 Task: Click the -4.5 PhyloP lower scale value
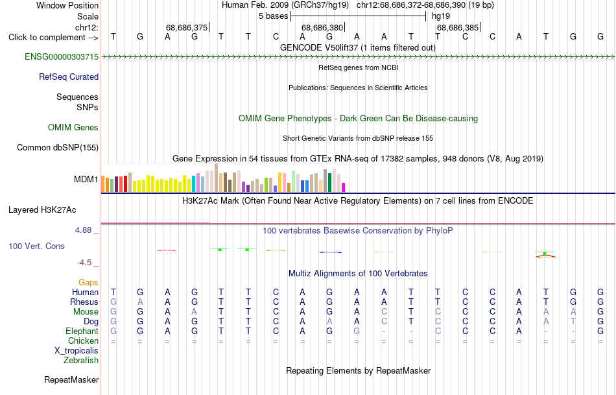[84, 263]
